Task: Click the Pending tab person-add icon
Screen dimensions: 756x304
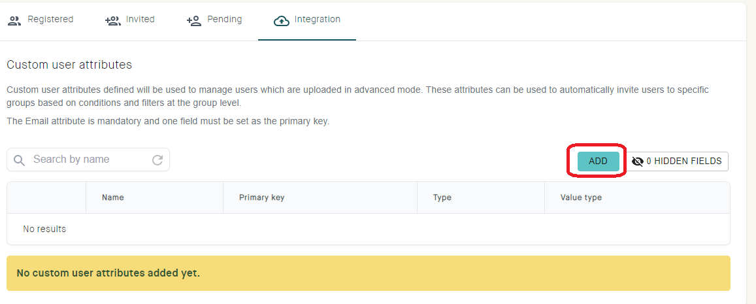Action: (x=194, y=21)
